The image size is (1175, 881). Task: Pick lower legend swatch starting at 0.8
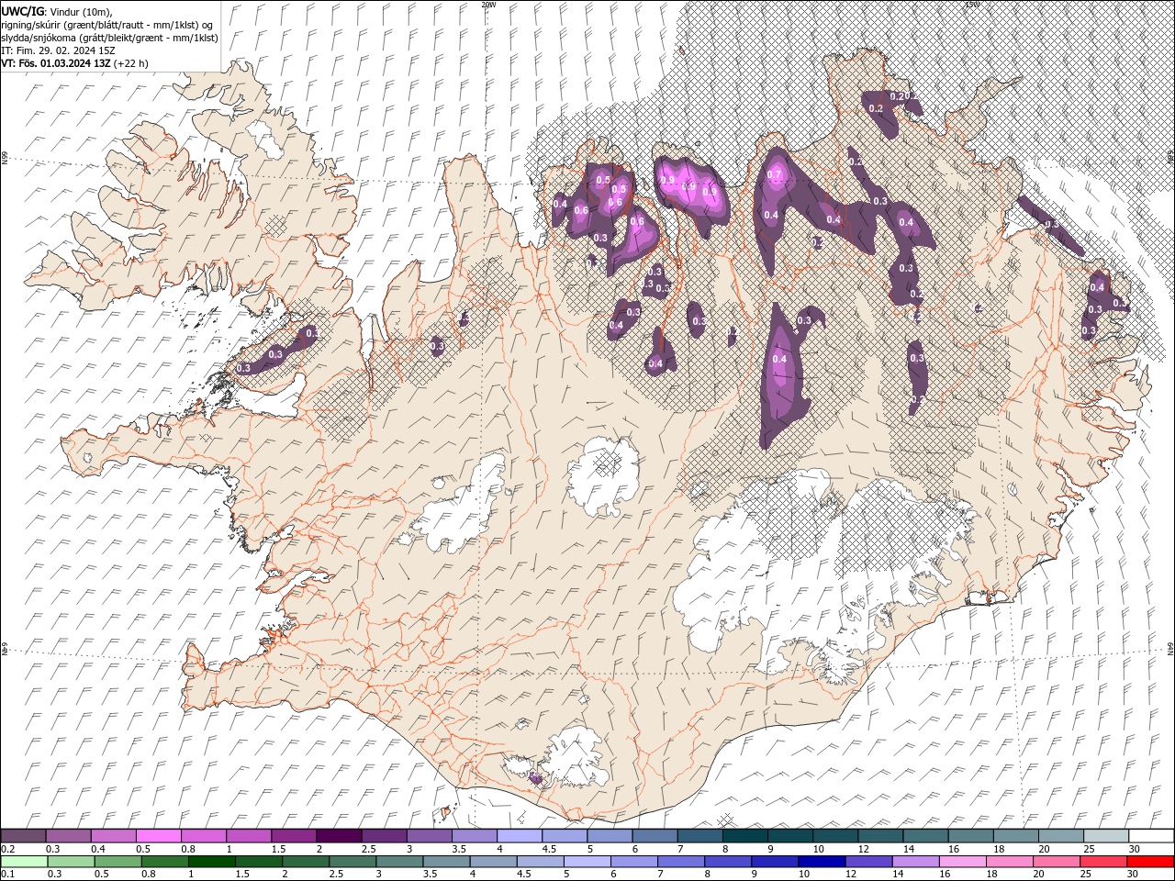164,861
